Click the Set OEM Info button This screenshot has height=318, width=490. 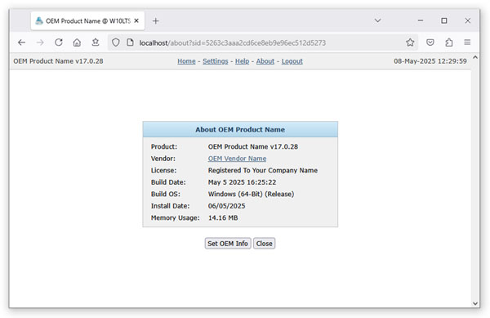pos(228,244)
